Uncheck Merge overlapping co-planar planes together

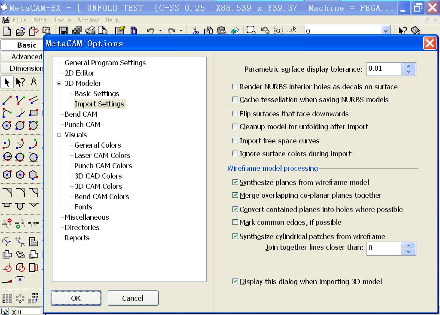[235, 195]
